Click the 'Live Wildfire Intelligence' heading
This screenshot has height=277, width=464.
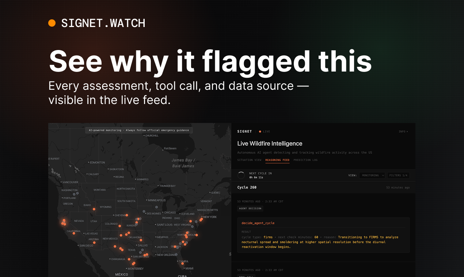(x=270, y=143)
